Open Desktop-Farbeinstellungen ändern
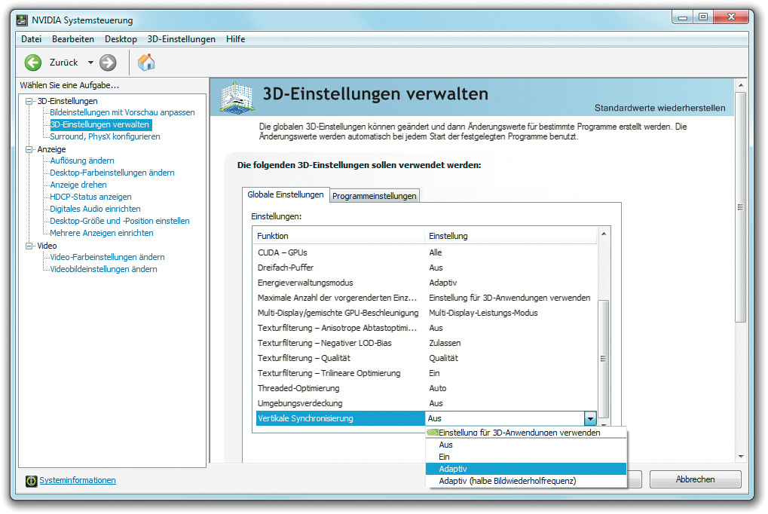Viewport: 768px width, 514px height. pos(112,173)
